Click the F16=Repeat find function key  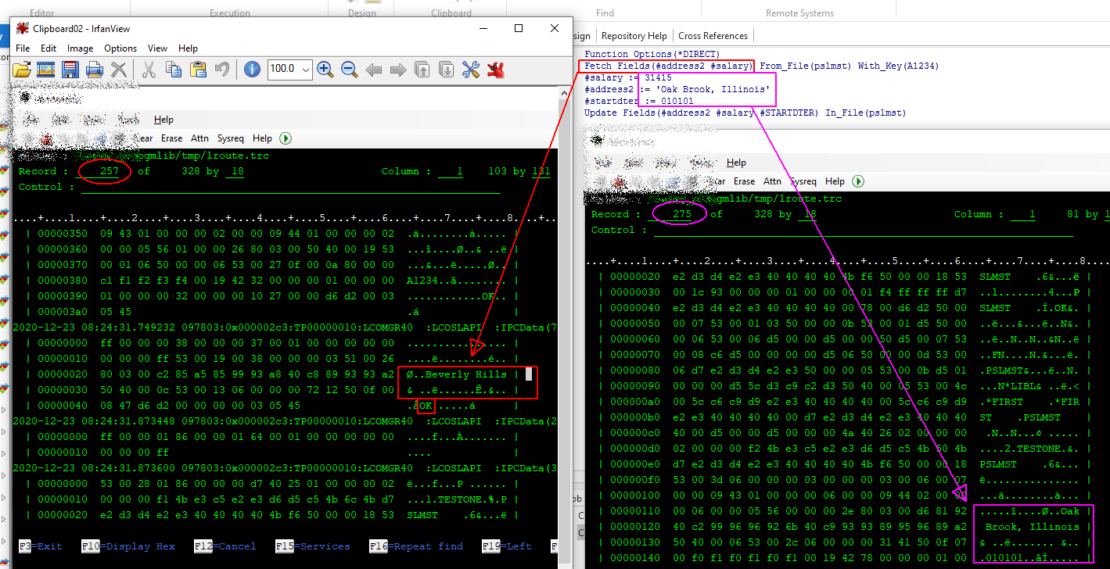point(416,546)
